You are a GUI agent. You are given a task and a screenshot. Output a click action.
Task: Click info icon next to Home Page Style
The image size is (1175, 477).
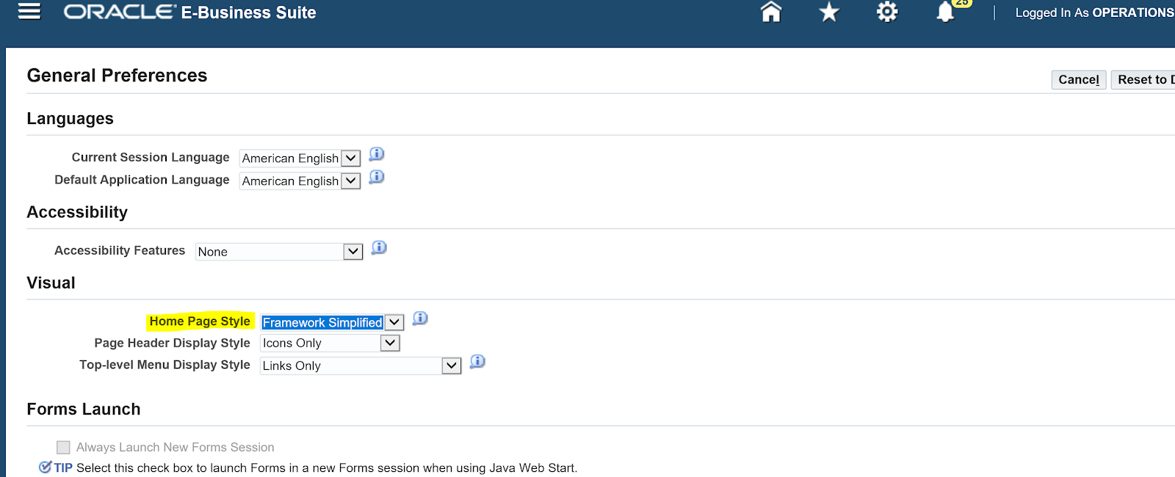420,320
